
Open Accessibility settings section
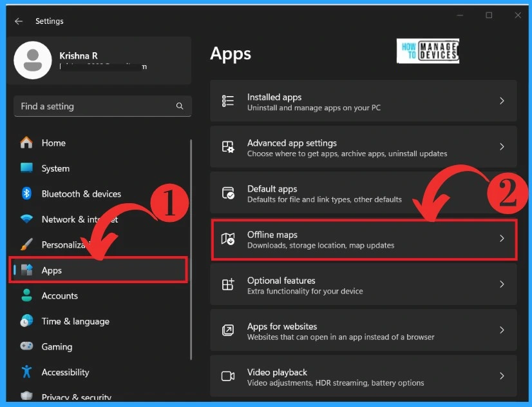pyautogui.click(x=100, y=372)
